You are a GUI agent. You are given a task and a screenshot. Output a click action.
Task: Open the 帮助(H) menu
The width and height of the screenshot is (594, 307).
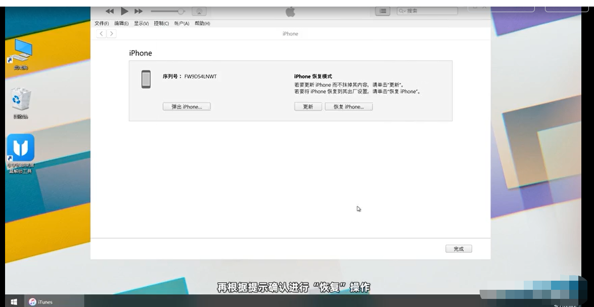click(202, 23)
